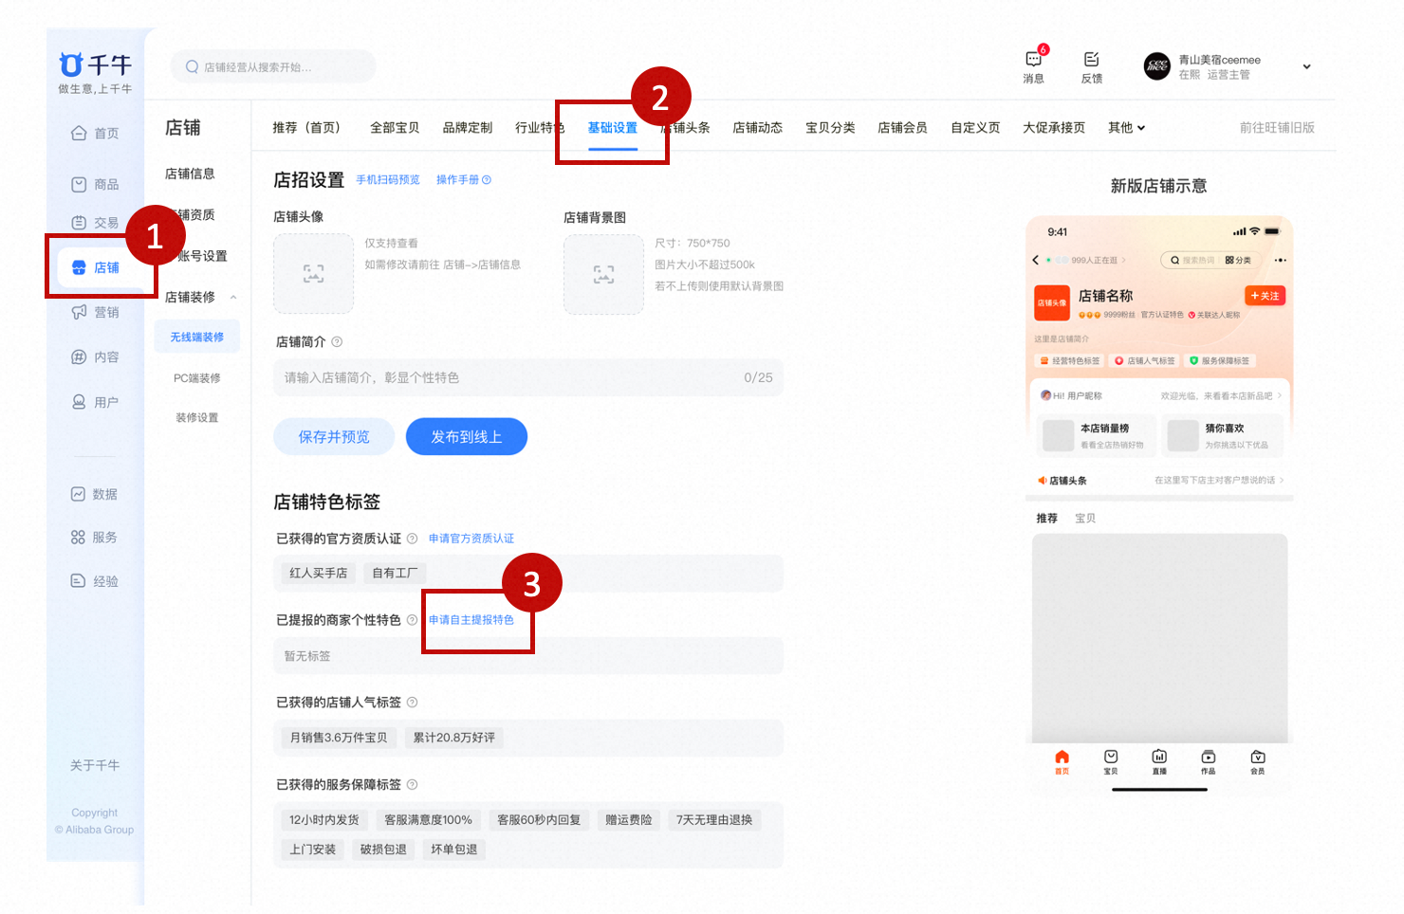
Task: Open the 服务 services sidebar item
Action: (x=94, y=538)
